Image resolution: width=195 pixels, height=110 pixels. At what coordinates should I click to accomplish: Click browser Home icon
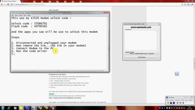coord(8,4)
